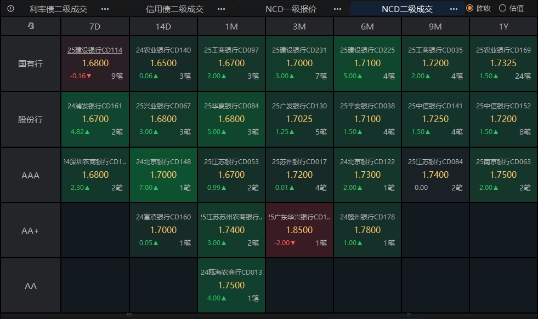
Task: Open the more menu next to 利率债二级成交
Action: [105, 9]
